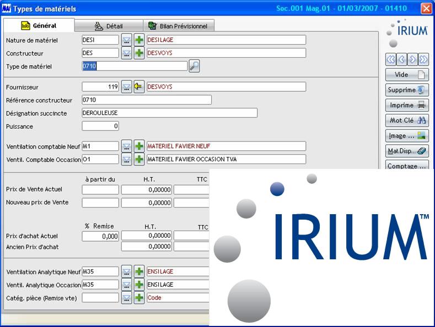This screenshot has width=435, height=327.
Task: Open lookup for Ventil. Analytique Occasion
Action: coord(126,285)
